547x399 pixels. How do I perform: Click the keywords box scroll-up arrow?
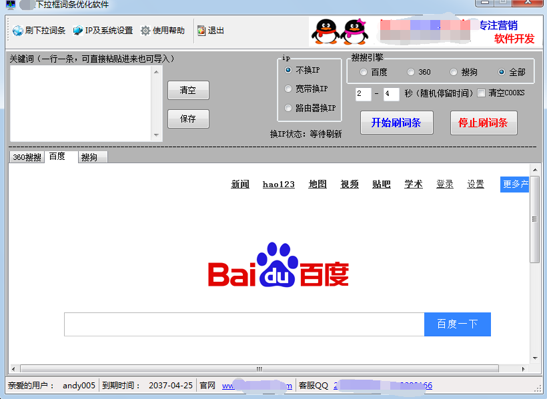156,72
